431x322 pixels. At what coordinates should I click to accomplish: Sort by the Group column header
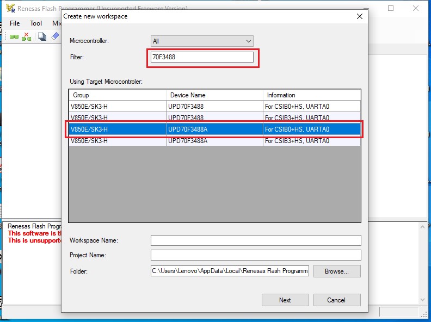click(x=117, y=95)
